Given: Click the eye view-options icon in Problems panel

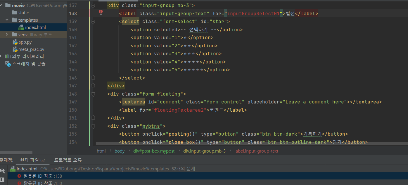Looking at the screenshot, I should 2,171.
